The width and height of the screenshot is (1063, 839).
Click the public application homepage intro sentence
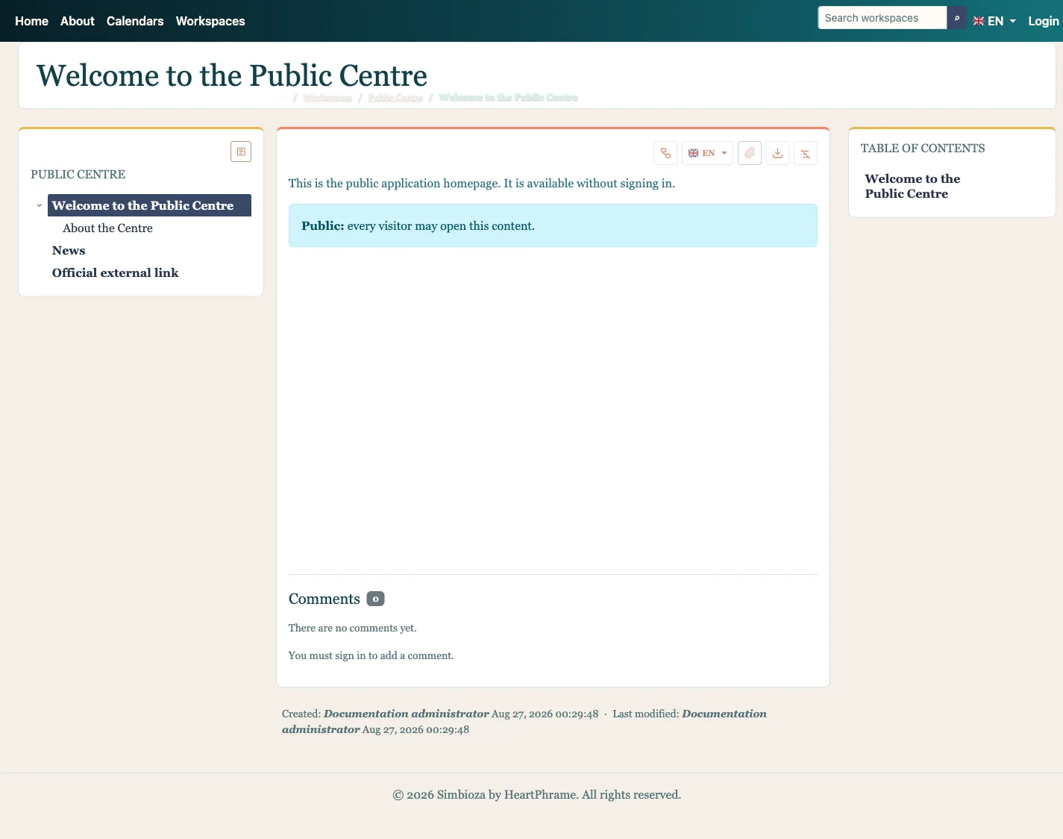(482, 184)
